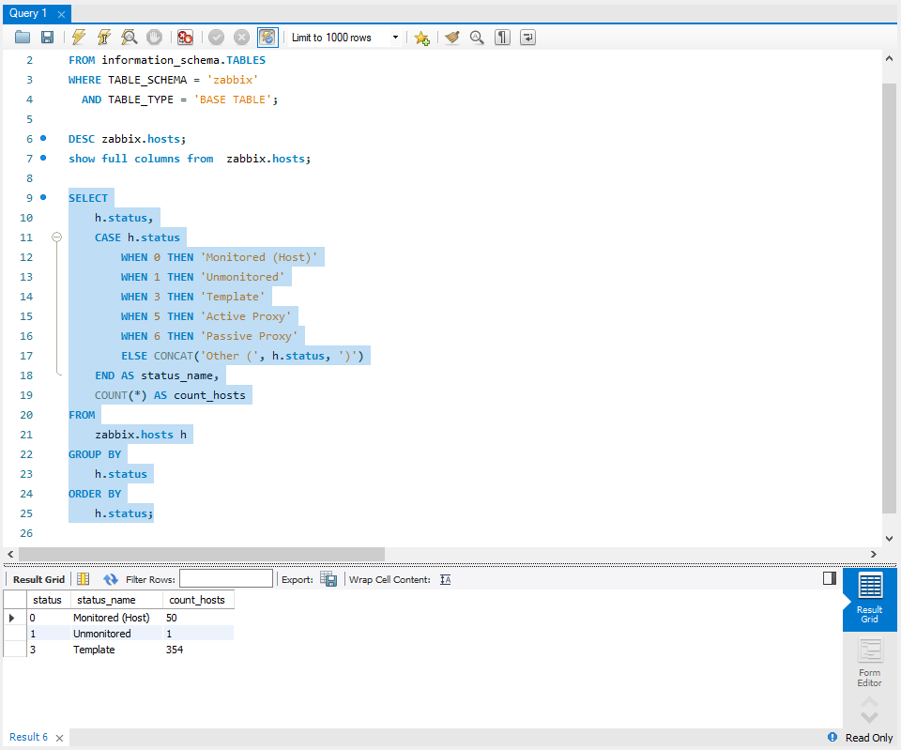The width and height of the screenshot is (901, 750).
Task: Rollback transaction X icon
Action: click(x=241, y=38)
